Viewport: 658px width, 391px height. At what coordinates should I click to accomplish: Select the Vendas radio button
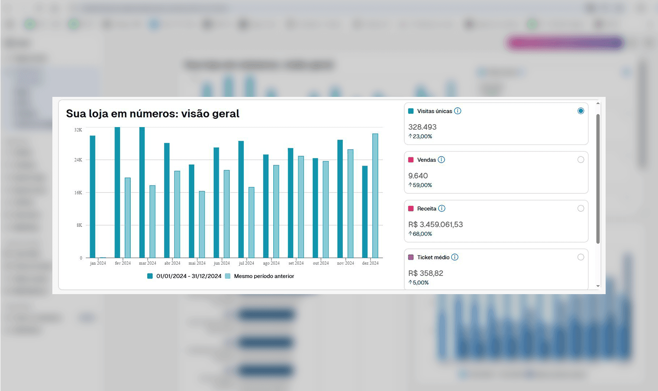(581, 160)
